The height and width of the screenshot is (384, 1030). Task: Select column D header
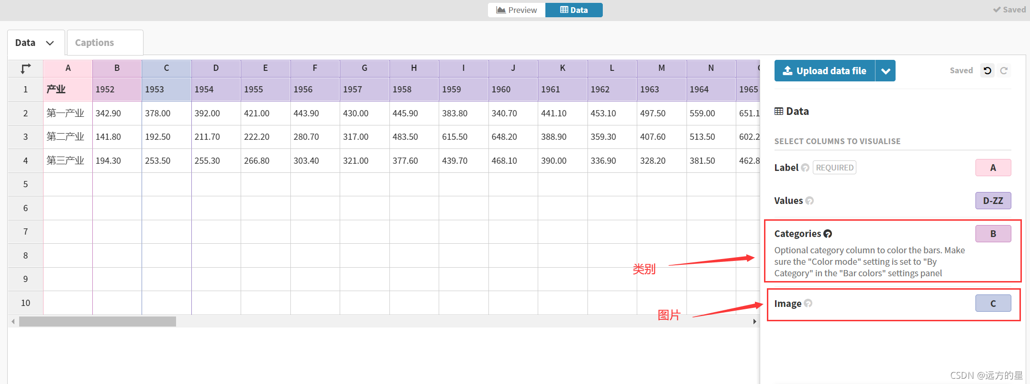tap(216, 68)
